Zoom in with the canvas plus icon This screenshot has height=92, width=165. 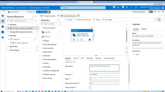point(127,29)
